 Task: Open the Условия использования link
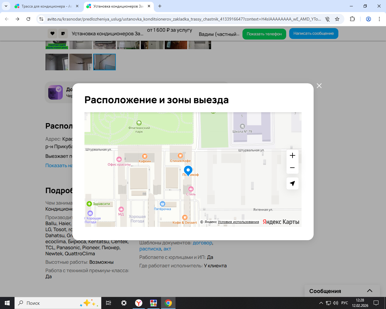click(x=238, y=222)
